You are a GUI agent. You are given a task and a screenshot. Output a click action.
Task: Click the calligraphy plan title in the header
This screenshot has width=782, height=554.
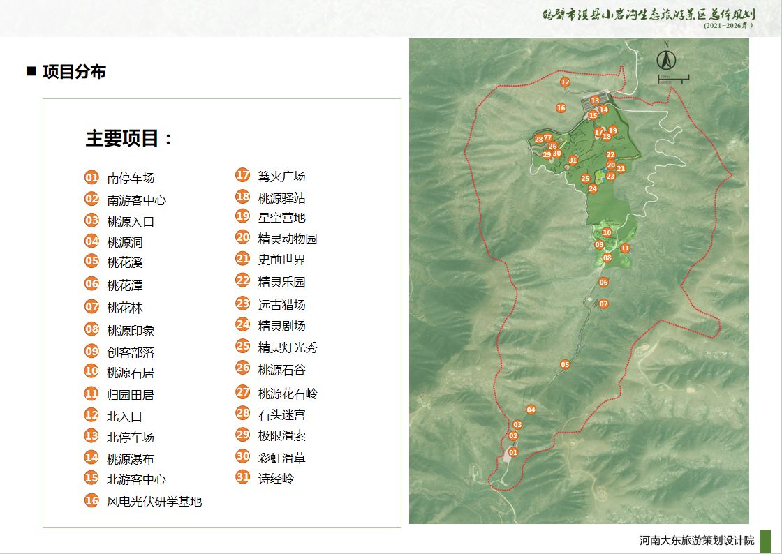click(x=649, y=15)
